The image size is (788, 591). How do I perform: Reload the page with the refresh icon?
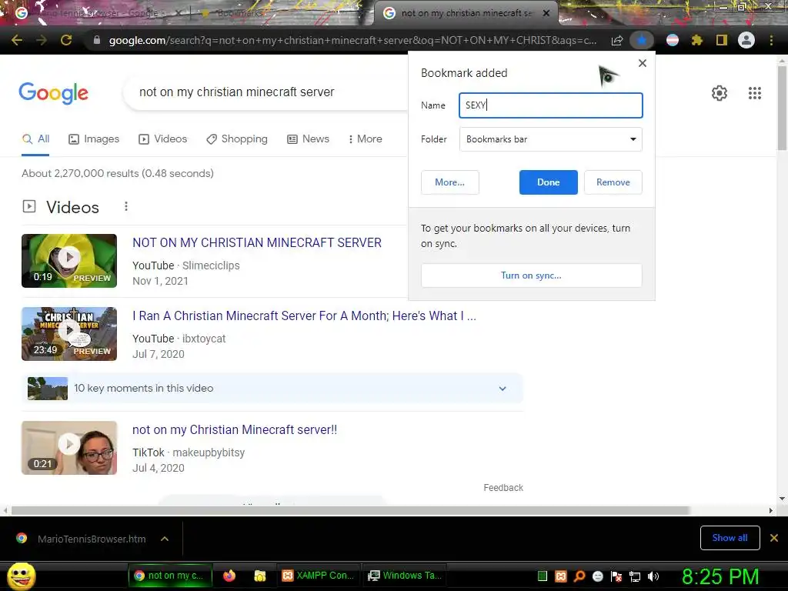tap(66, 40)
